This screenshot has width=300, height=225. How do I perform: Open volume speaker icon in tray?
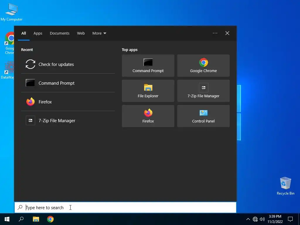click(x=262, y=219)
